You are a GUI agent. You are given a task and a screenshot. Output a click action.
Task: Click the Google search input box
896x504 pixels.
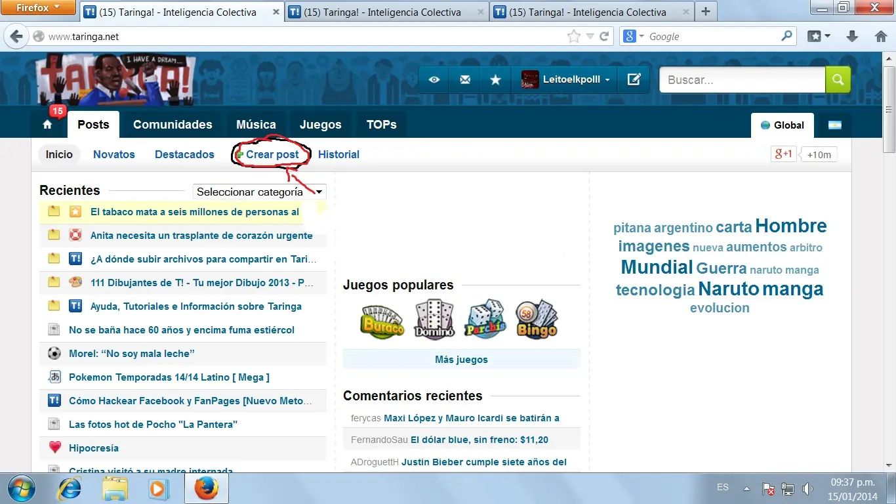tap(713, 37)
